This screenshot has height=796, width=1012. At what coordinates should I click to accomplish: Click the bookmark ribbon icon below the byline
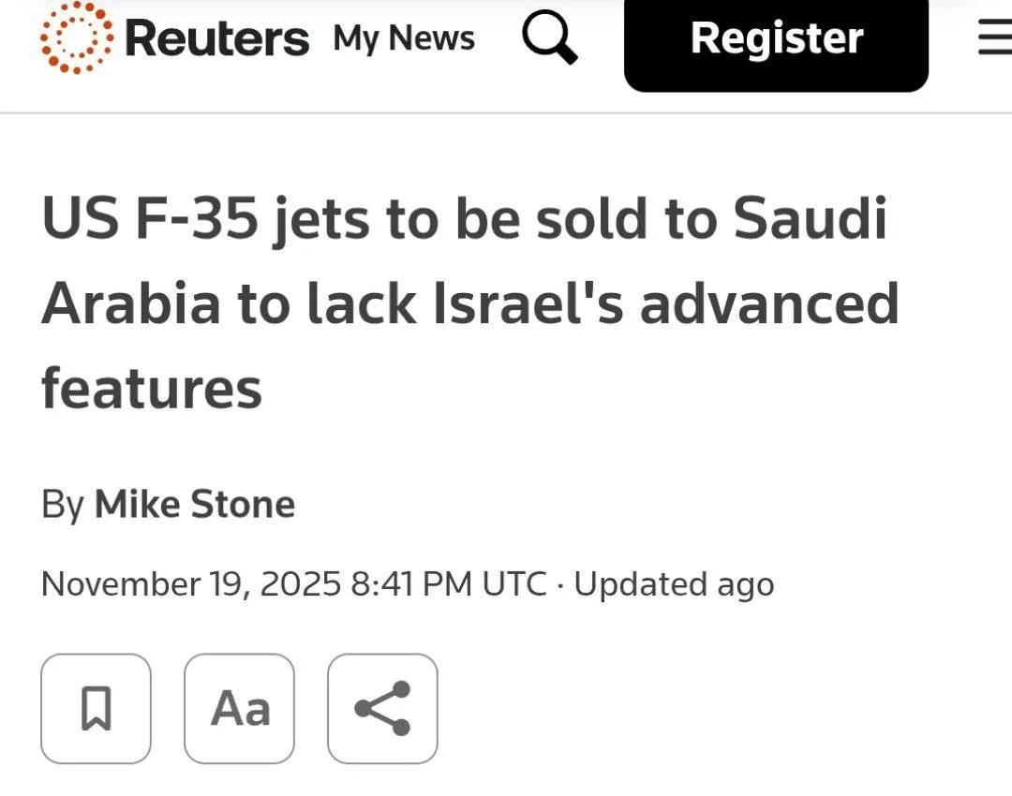95,709
